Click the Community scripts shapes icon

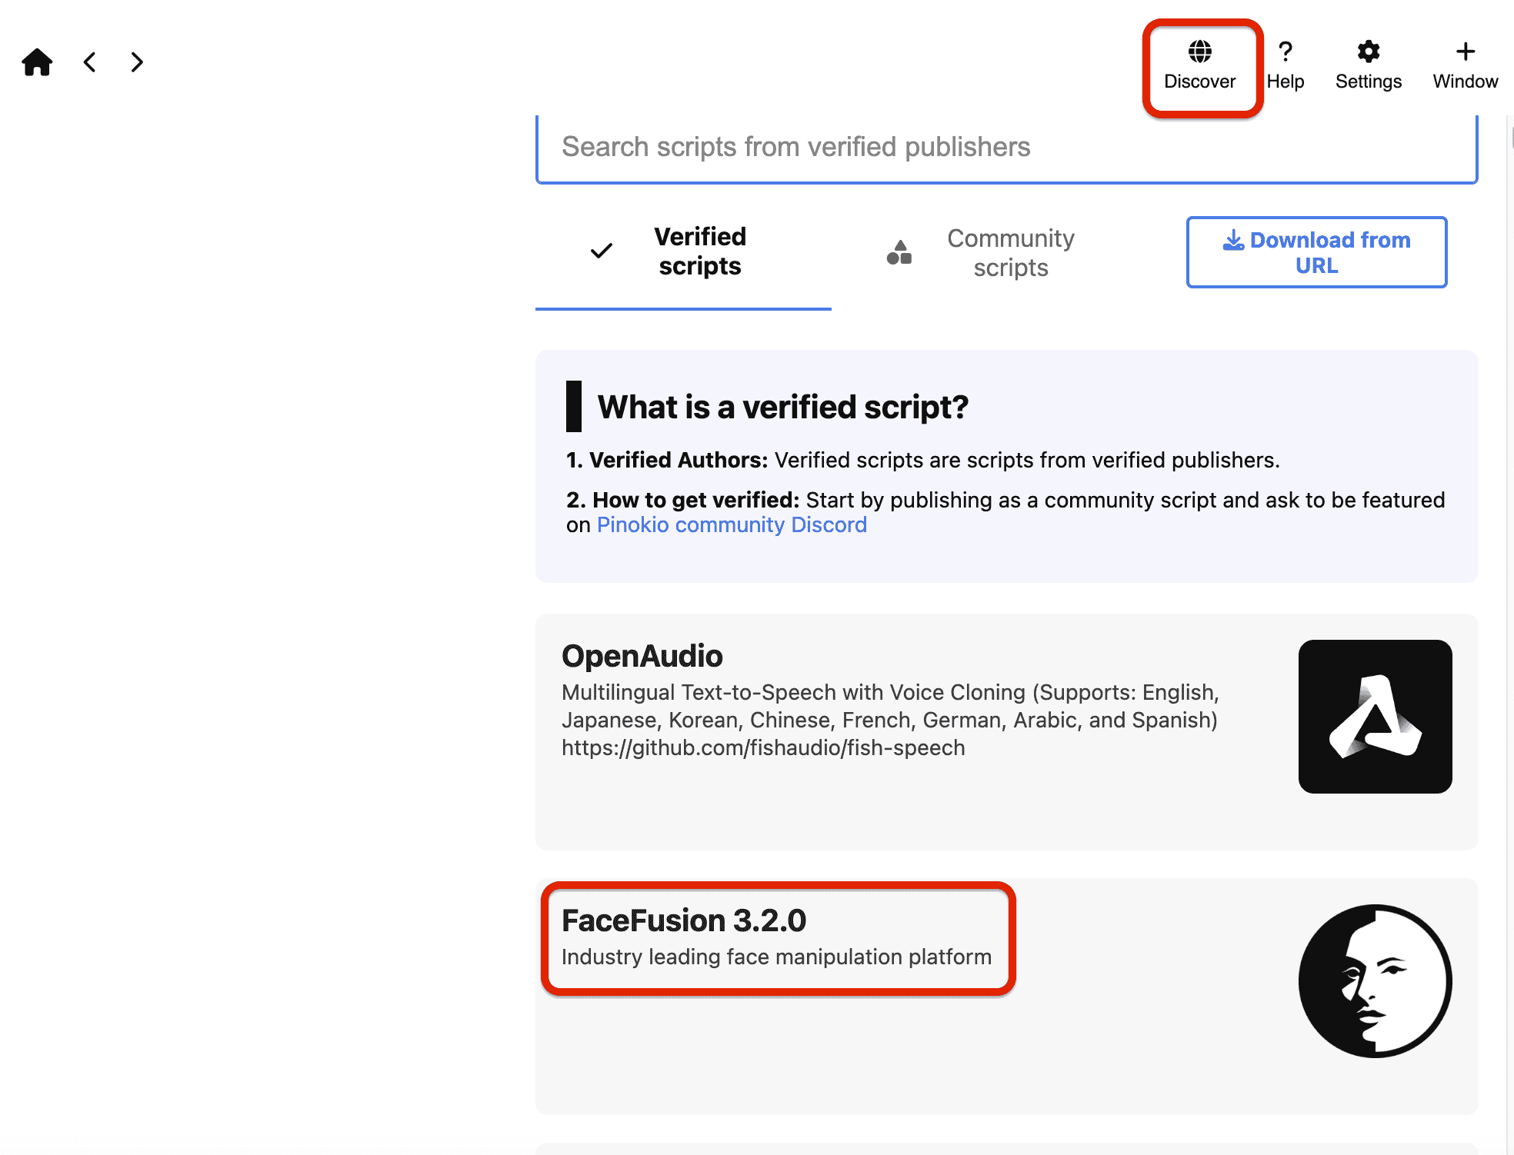click(899, 252)
